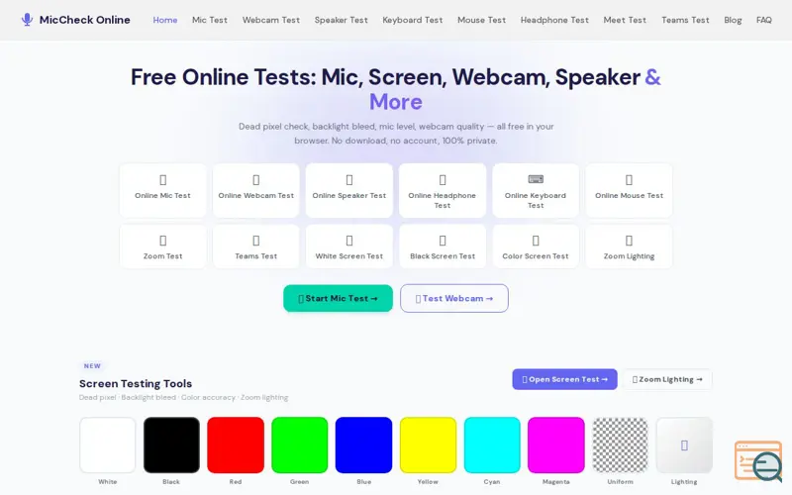Open Speaker Test from the top navigation
792x495 pixels.
[341, 20]
